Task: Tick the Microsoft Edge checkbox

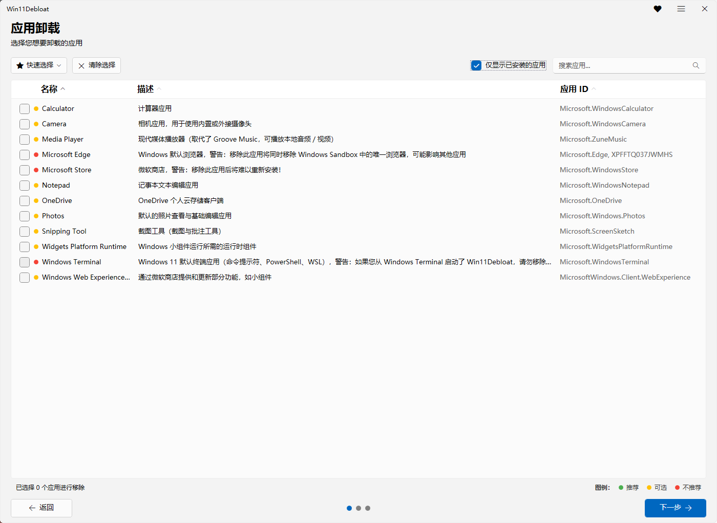Action: (x=25, y=155)
